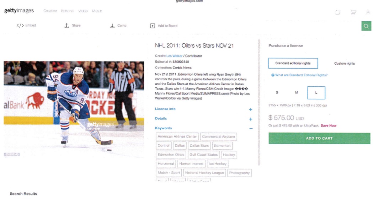
Task: Select size M option
Action: (x=297, y=92)
